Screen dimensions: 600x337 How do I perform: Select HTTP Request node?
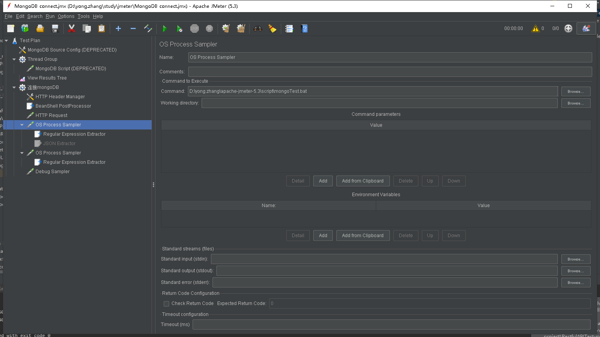point(51,115)
